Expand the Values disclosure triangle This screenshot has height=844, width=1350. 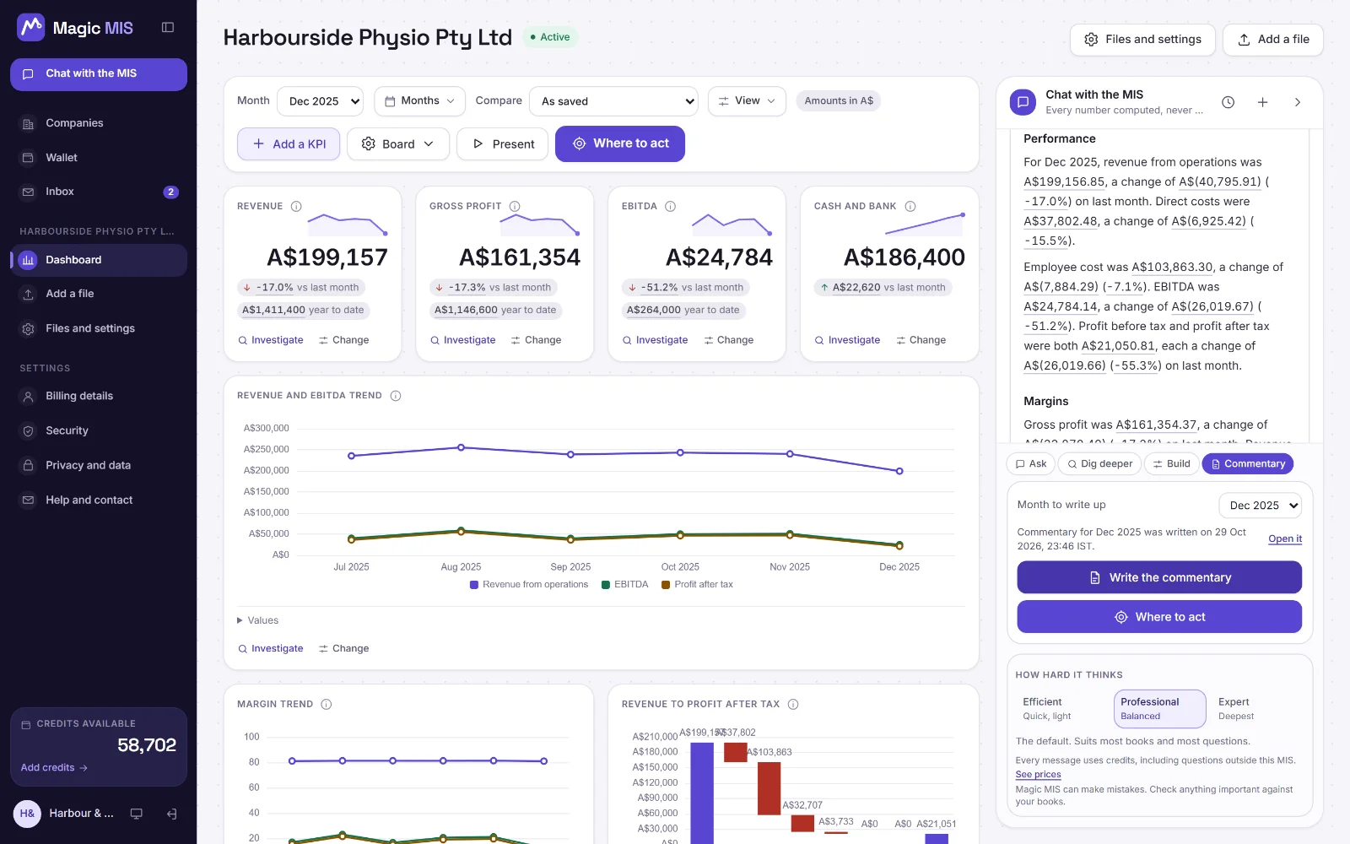pyautogui.click(x=240, y=620)
